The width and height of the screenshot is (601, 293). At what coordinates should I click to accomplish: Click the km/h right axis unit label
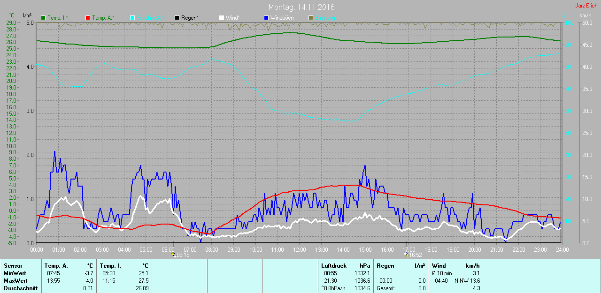585,15
